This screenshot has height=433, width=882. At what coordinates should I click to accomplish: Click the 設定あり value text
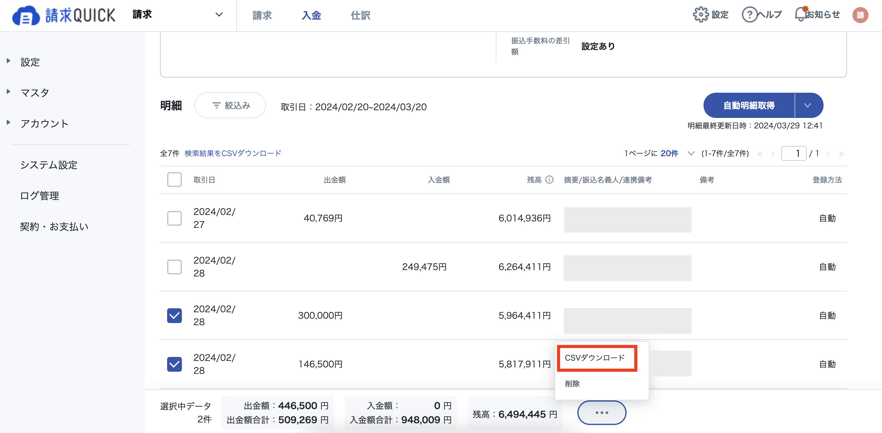coord(598,46)
